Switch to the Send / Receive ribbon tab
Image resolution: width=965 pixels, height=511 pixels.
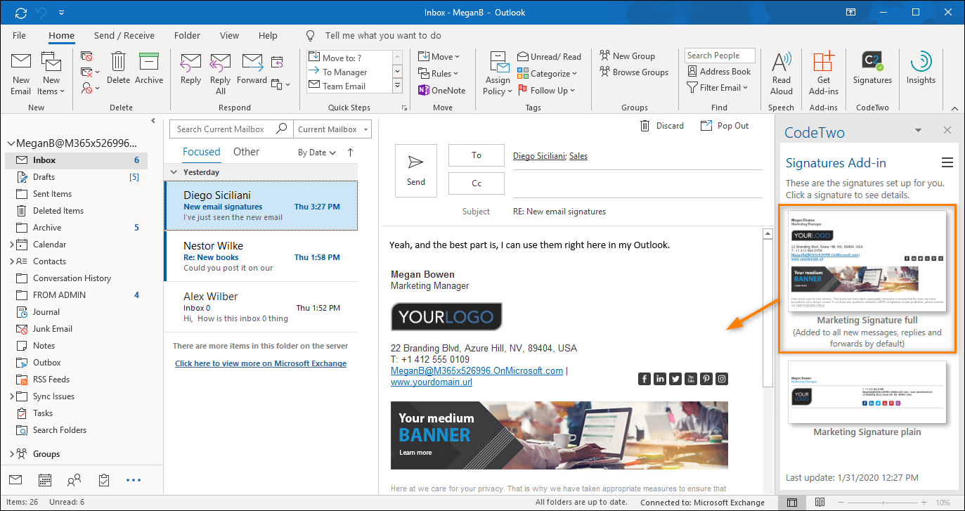point(124,35)
